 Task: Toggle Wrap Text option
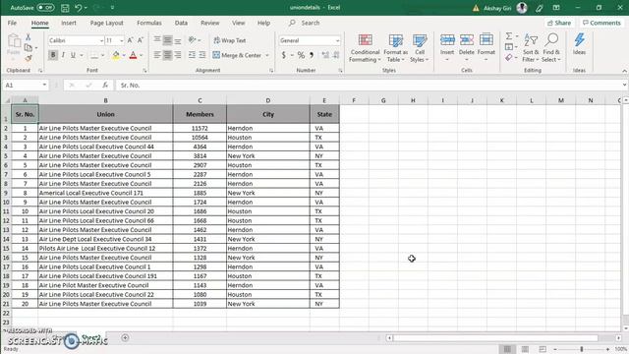(x=230, y=40)
